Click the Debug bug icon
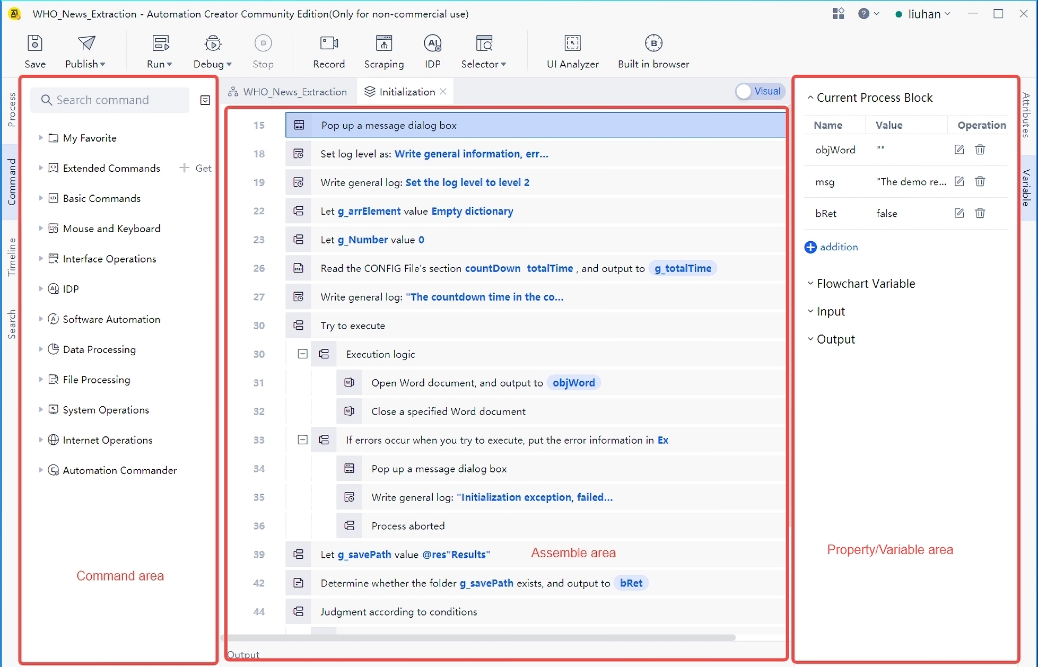 213,43
